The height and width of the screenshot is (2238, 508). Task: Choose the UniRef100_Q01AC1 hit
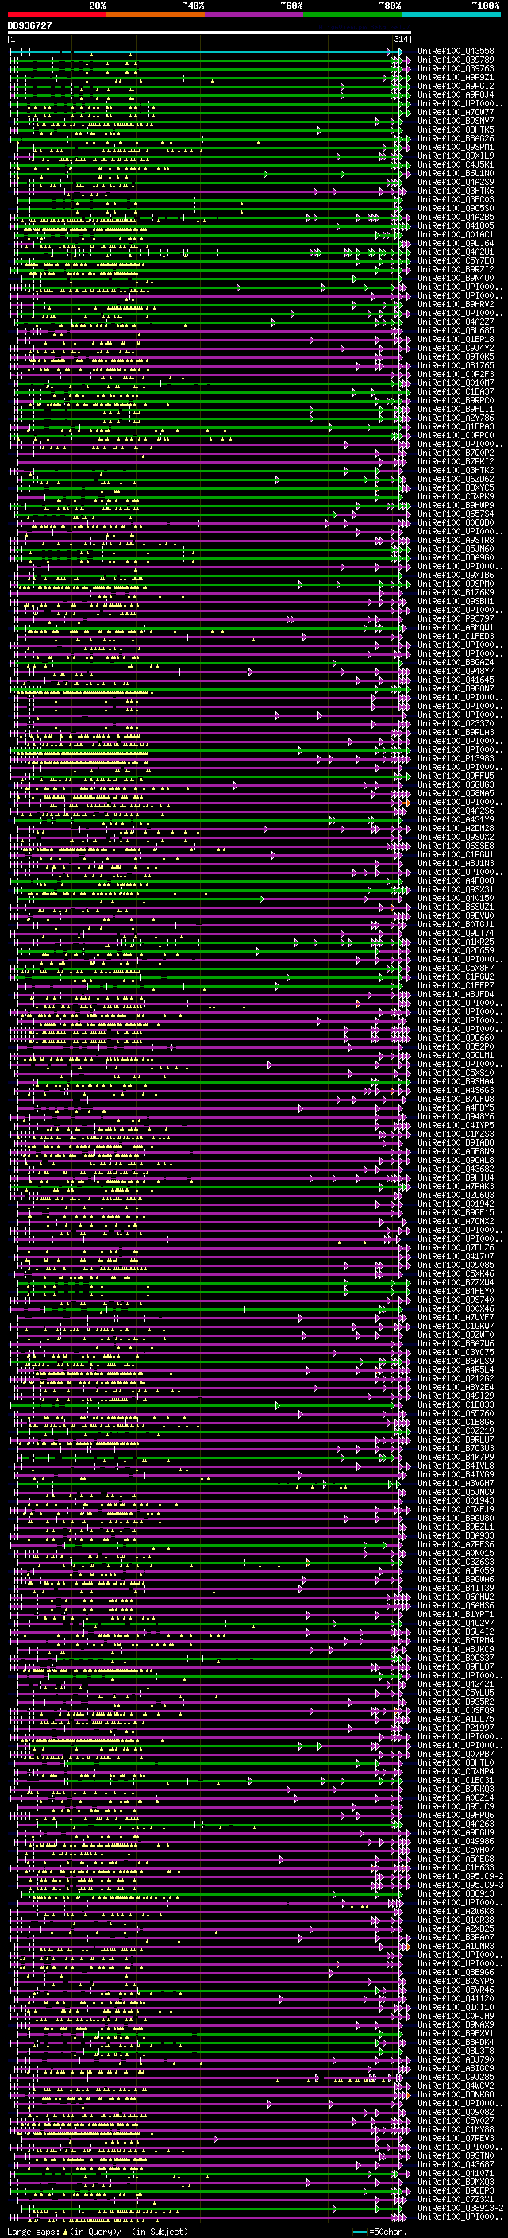point(456,234)
